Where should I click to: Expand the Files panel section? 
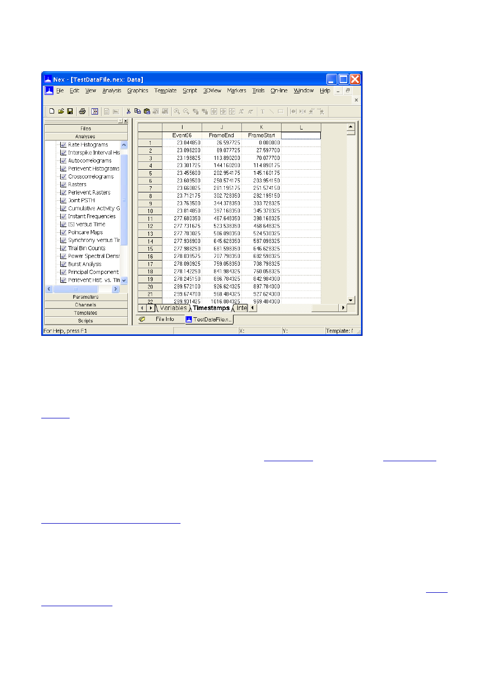click(x=86, y=128)
